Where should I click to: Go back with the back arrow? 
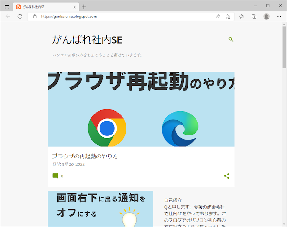coord(8,17)
